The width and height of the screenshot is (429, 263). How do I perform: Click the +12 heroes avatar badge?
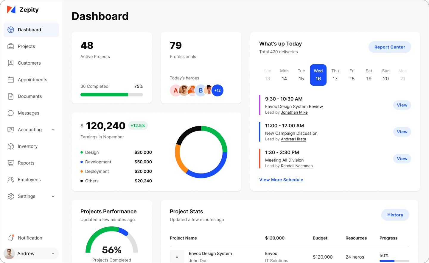pyautogui.click(x=218, y=90)
